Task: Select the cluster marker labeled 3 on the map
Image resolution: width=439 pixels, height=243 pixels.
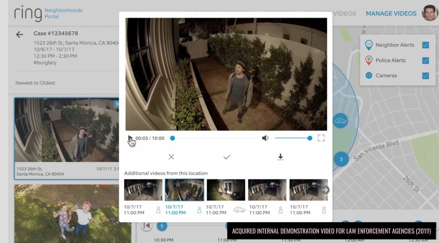Action: (341, 159)
